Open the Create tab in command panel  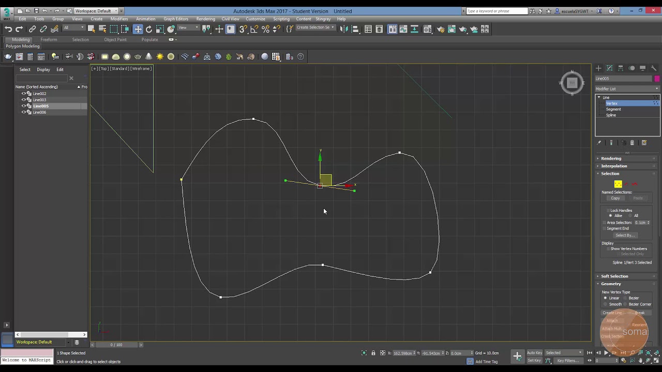pos(598,68)
